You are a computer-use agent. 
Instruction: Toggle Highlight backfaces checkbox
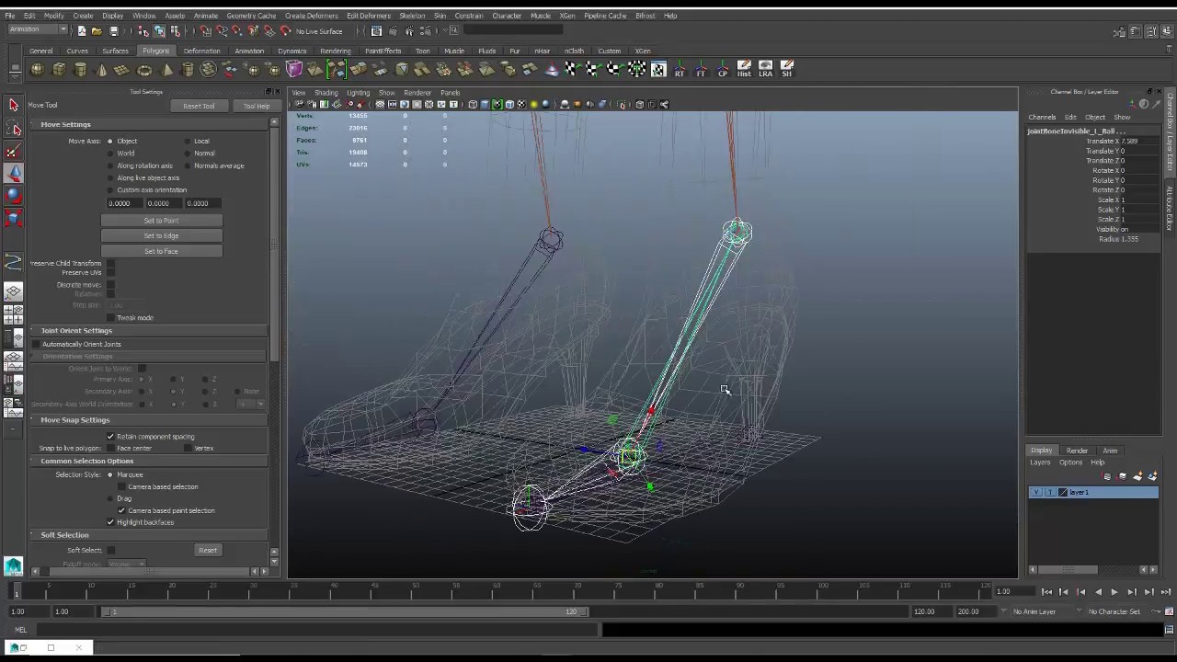coord(110,522)
